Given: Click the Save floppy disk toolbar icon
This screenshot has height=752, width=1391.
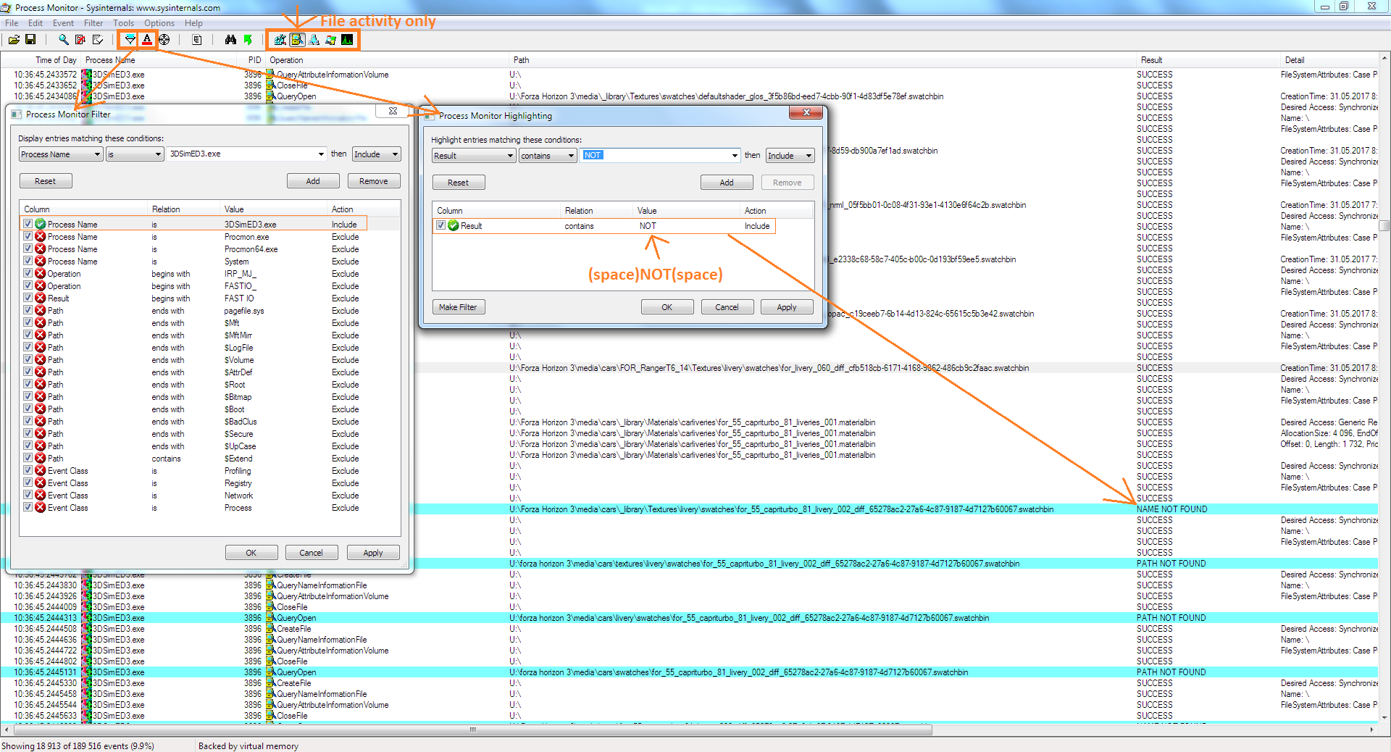Looking at the screenshot, I should [30, 40].
